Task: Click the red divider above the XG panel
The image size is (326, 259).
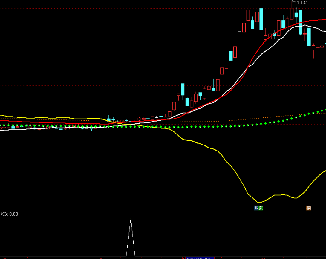Action: (x=163, y=211)
